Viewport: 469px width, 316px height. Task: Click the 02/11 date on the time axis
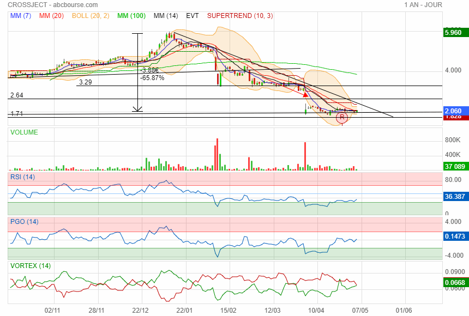tap(52, 311)
